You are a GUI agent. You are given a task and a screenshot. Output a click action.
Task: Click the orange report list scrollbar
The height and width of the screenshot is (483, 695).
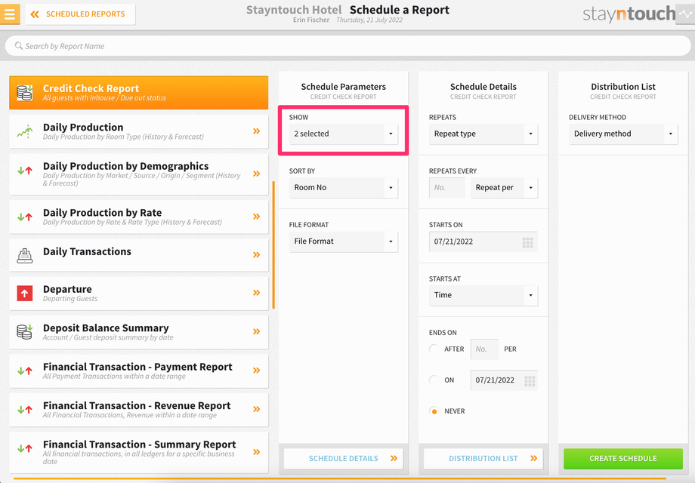pos(273,245)
